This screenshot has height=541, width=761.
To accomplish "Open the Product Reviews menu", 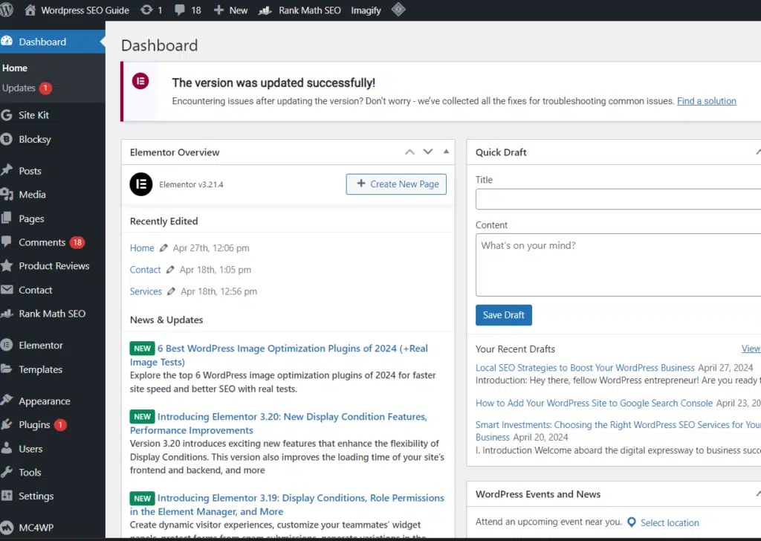I will point(53,266).
